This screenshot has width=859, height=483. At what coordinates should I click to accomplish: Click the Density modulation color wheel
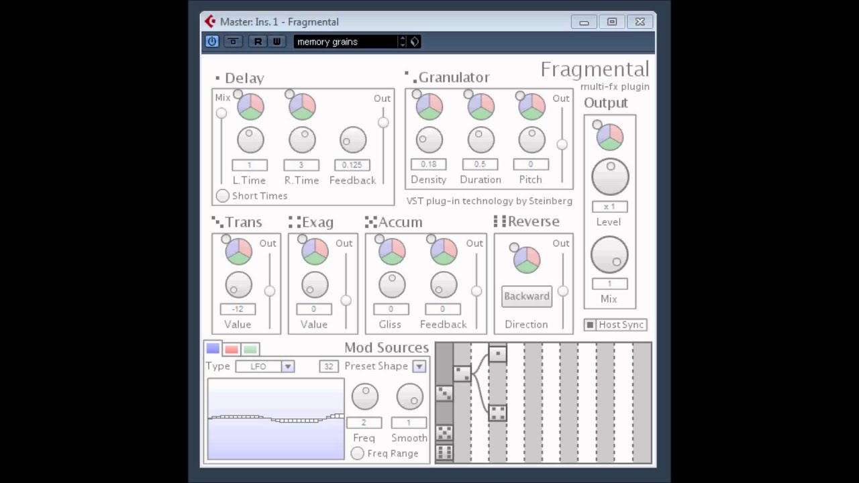tap(429, 106)
